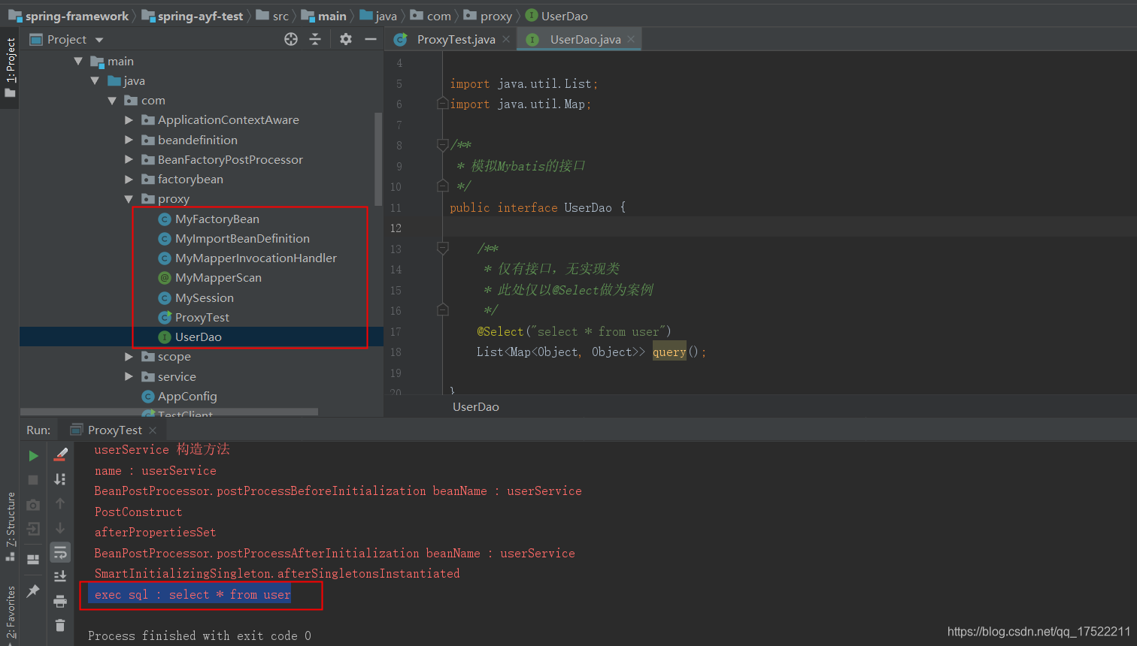Click 'exec sql : select * from user' output line
1137x646 pixels.
click(x=192, y=594)
